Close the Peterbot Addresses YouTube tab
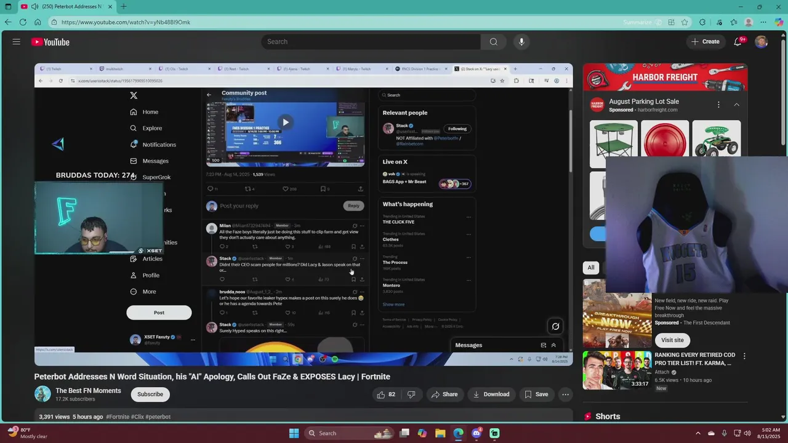The image size is (788, 443). (x=111, y=7)
